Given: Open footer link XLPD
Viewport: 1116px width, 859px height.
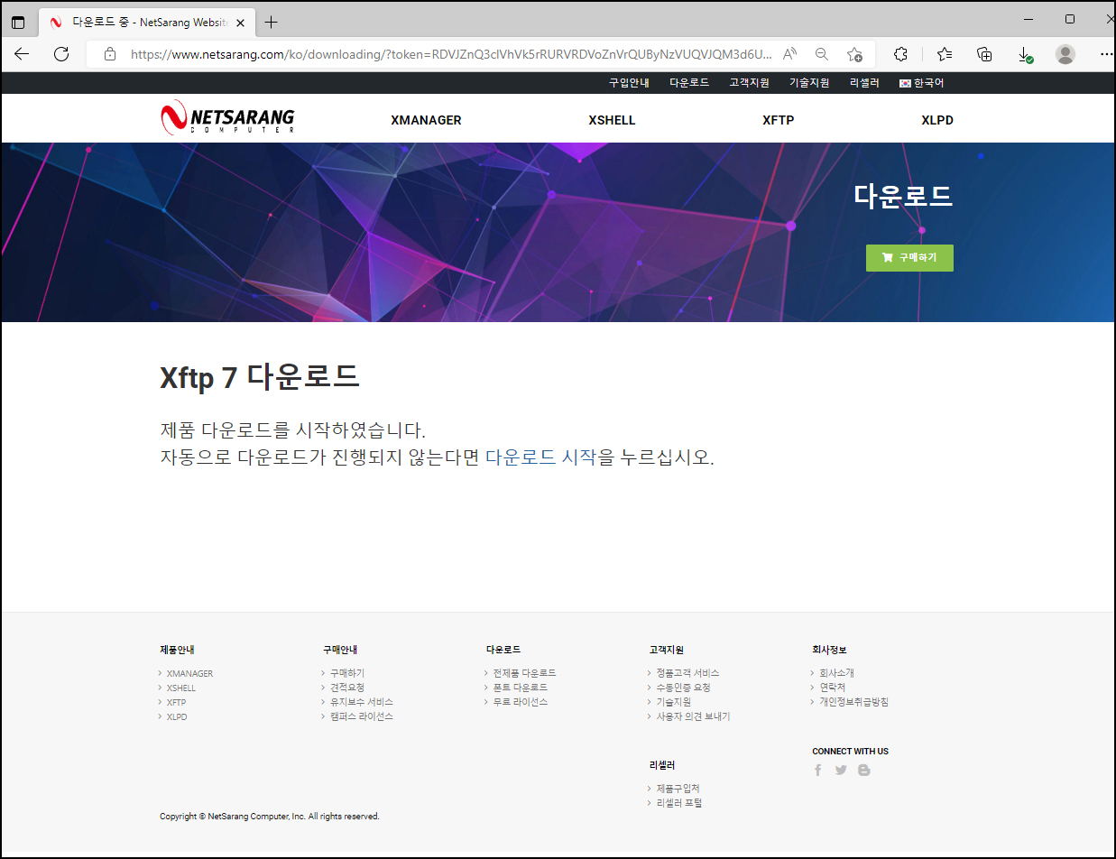Looking at the screenshot, I should [x=177, y=716].
